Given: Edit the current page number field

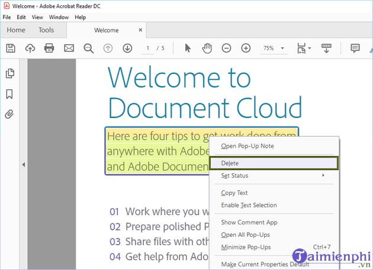Looking at the screenshot, I should [148, 48].
